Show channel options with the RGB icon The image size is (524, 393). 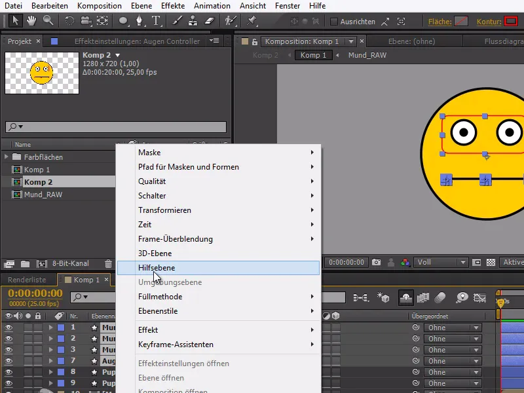pos(405,263)
